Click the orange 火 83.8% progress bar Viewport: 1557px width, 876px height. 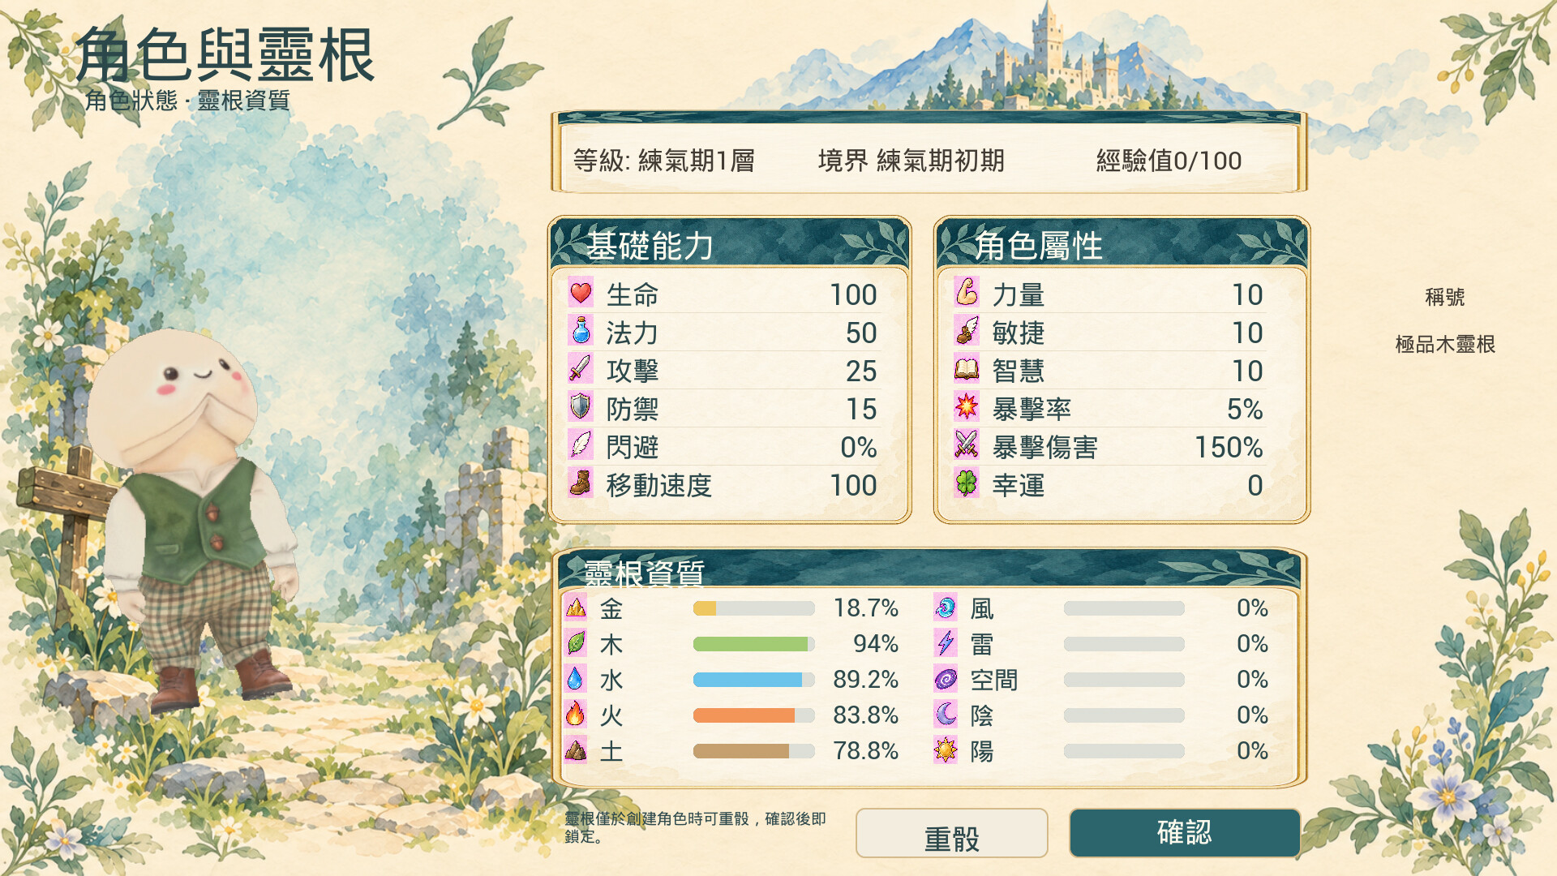[754, 715]
